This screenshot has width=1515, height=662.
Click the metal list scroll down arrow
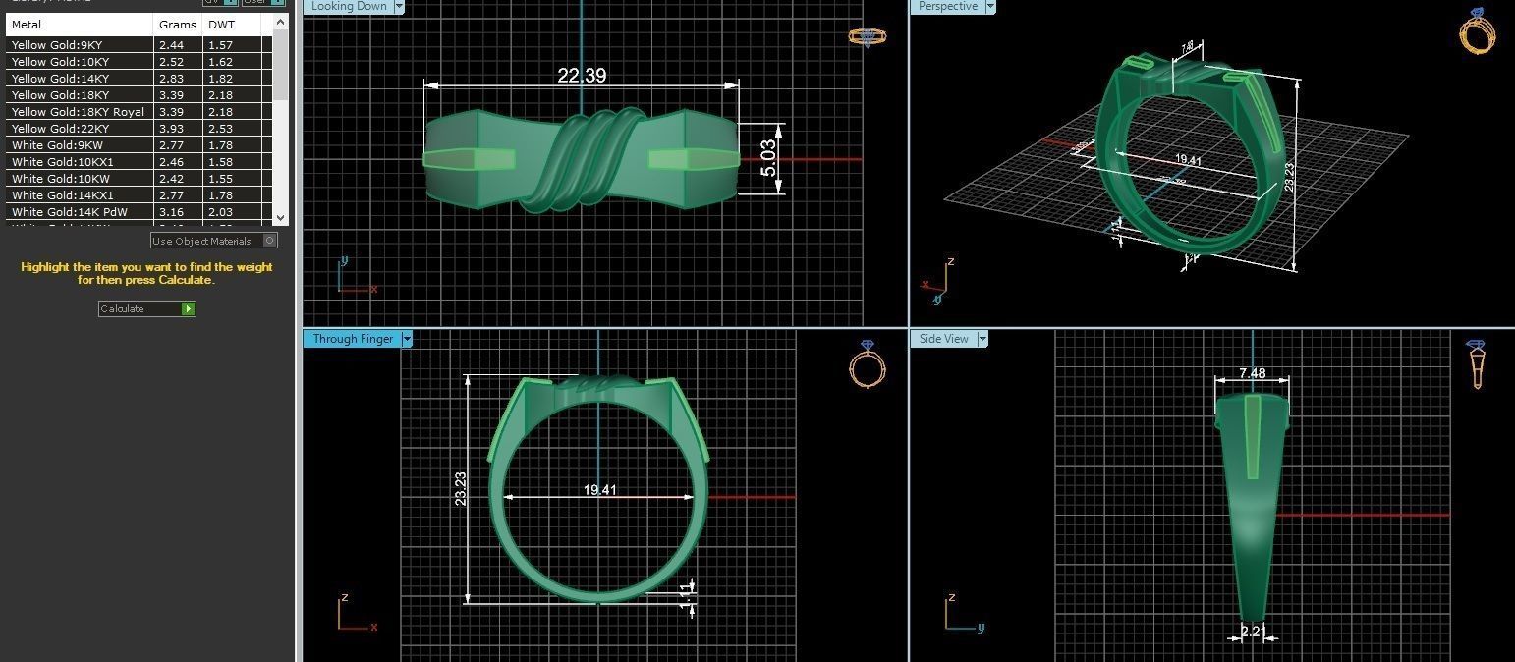[280, 217]
